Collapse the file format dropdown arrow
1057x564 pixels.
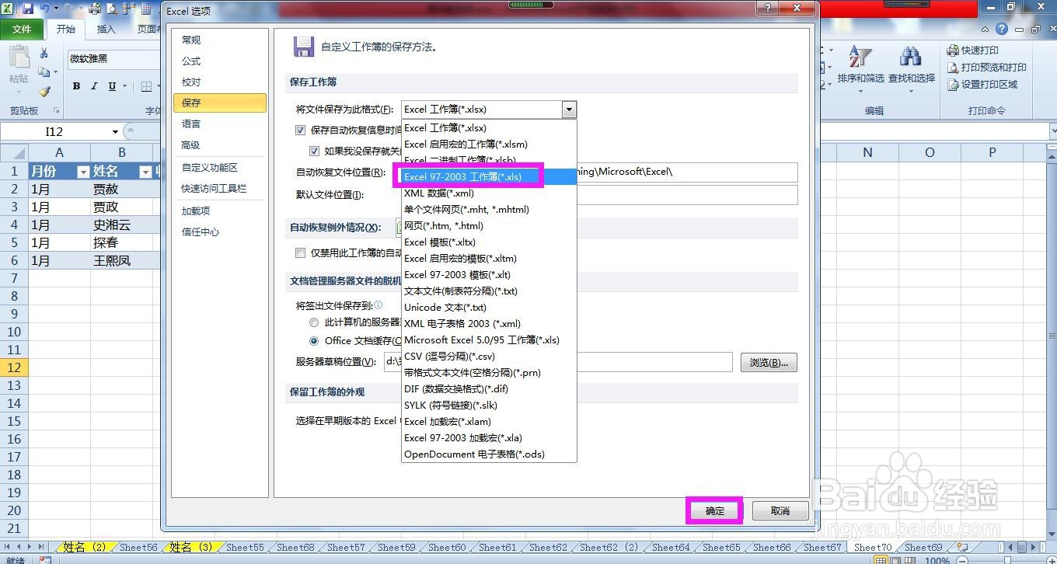[569, 110]
